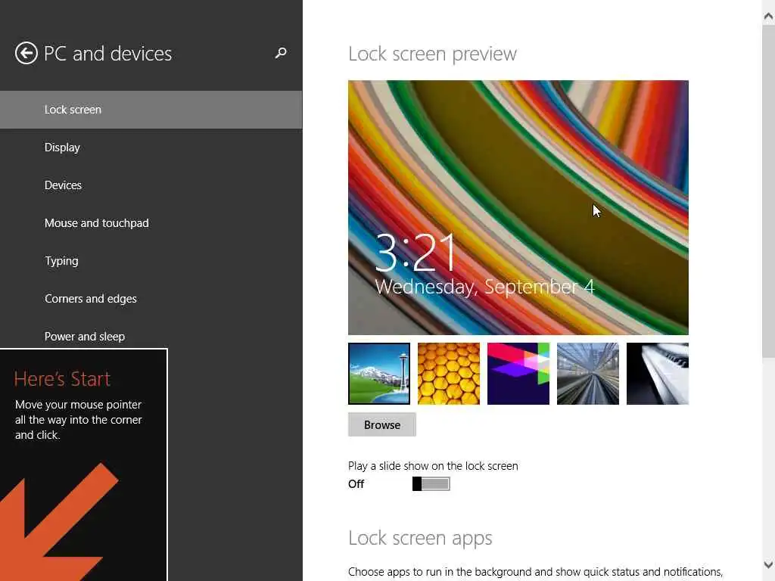Viewport: 775px width, 581px height.
Task: Open Power and sleep settings
Action: pos(84,337)
